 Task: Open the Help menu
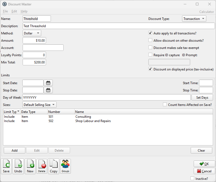(24, 11)
